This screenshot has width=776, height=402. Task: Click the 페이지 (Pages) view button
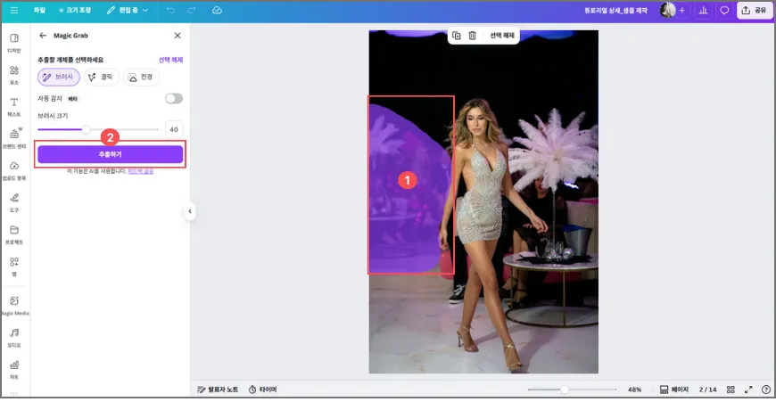(x=674, y=390)
